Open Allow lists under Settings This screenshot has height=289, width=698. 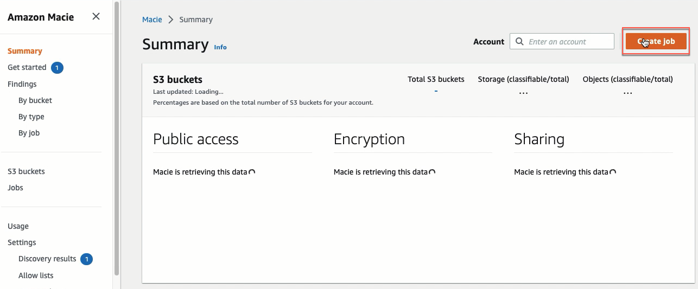36,275
